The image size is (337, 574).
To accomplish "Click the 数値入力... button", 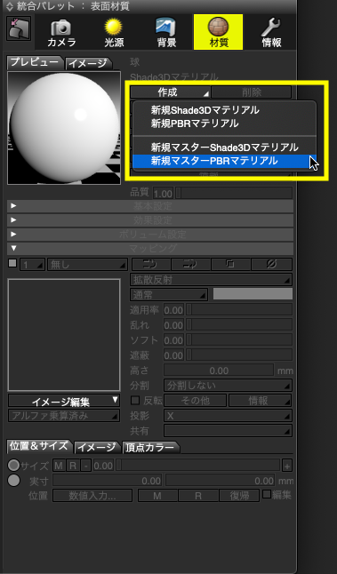I will click(x=92, y=496).
